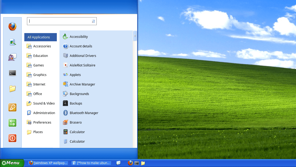Click the Archive Manager icon
The width and height of the screenshot is (296, 167).
click(65, 84)
